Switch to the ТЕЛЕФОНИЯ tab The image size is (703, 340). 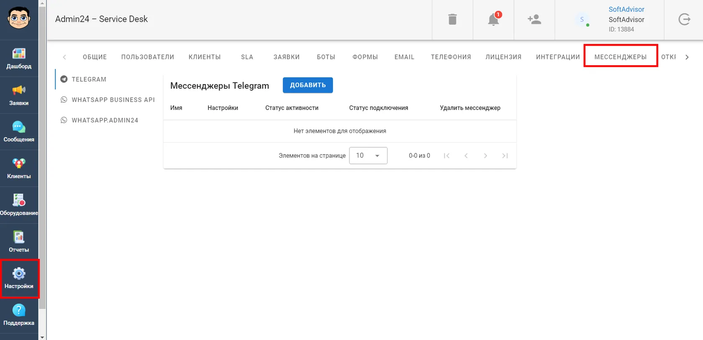[x=451, y=57]
